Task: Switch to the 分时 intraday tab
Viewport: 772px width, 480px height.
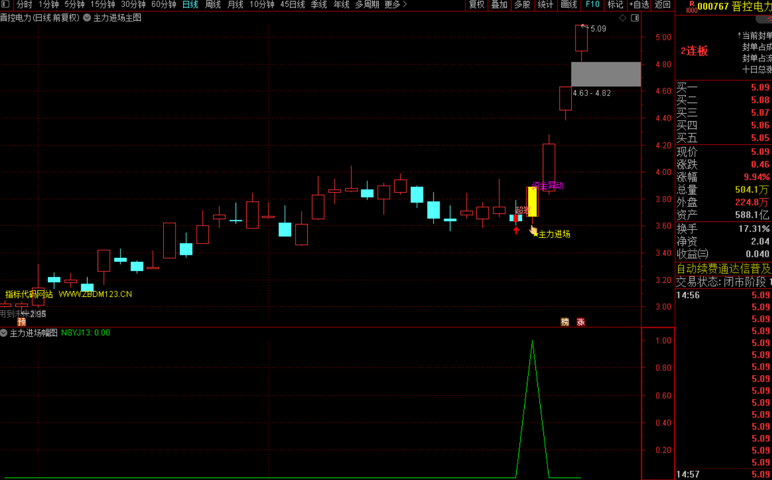Action: point(24,5)
